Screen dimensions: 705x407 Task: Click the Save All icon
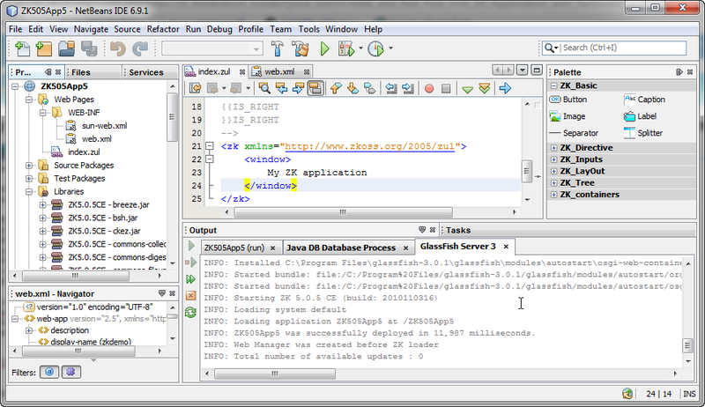pyautogui.click(x=89, y=48)
